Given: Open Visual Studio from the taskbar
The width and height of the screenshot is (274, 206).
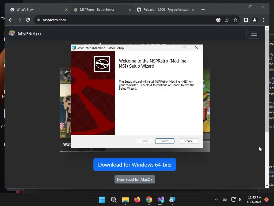Looking at the screenshot, I should point(161,200).
